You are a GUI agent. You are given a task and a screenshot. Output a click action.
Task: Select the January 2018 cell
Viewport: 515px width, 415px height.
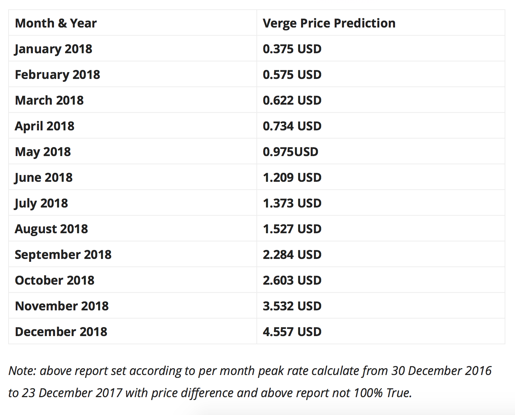pyautogui.click(x=54, y=49)
